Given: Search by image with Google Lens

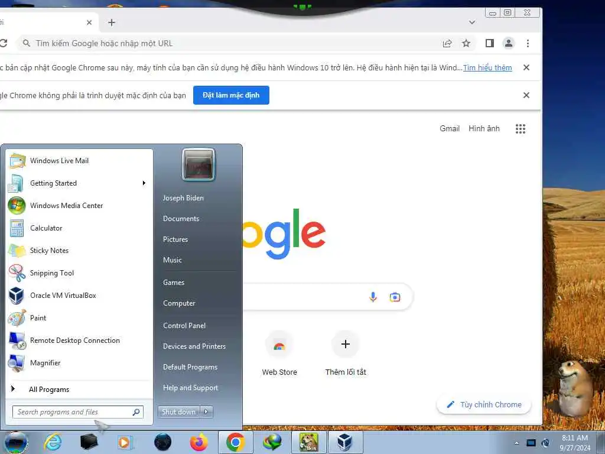Looking at the screenshot, I should (395, 297).
